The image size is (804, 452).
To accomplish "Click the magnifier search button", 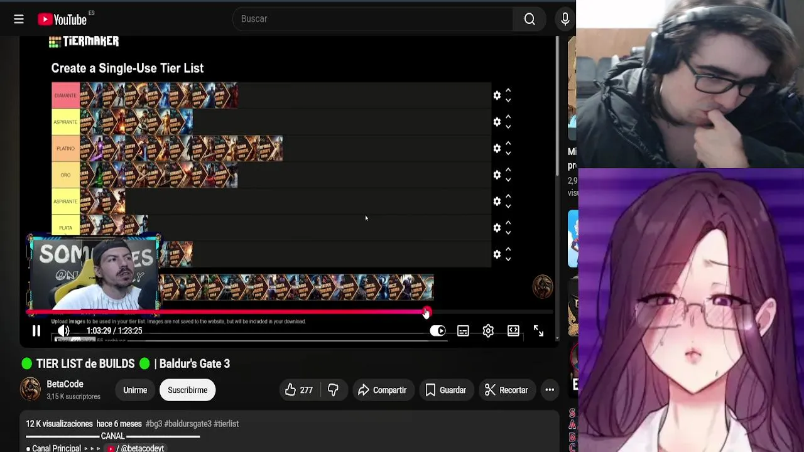I will 530,19.
